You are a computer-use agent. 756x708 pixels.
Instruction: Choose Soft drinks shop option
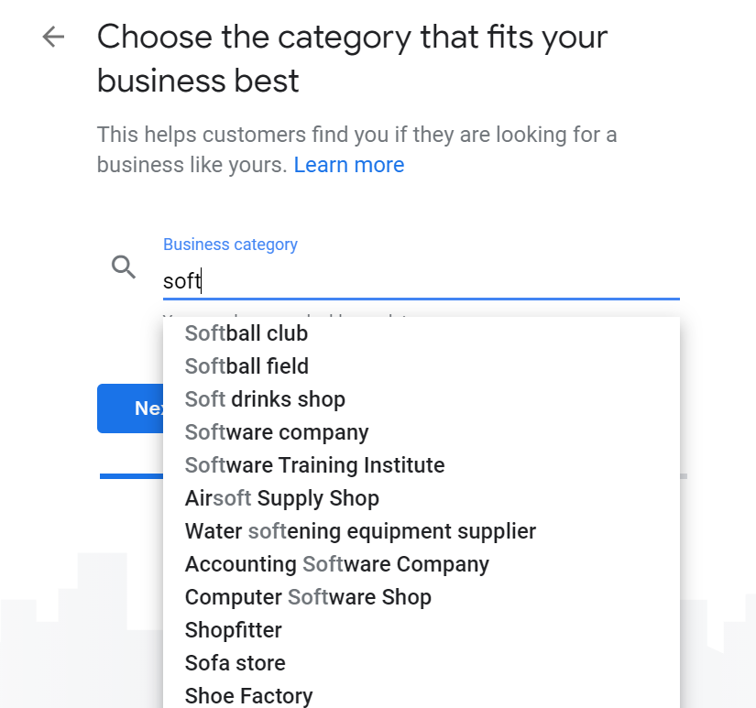tap(422, 399)
